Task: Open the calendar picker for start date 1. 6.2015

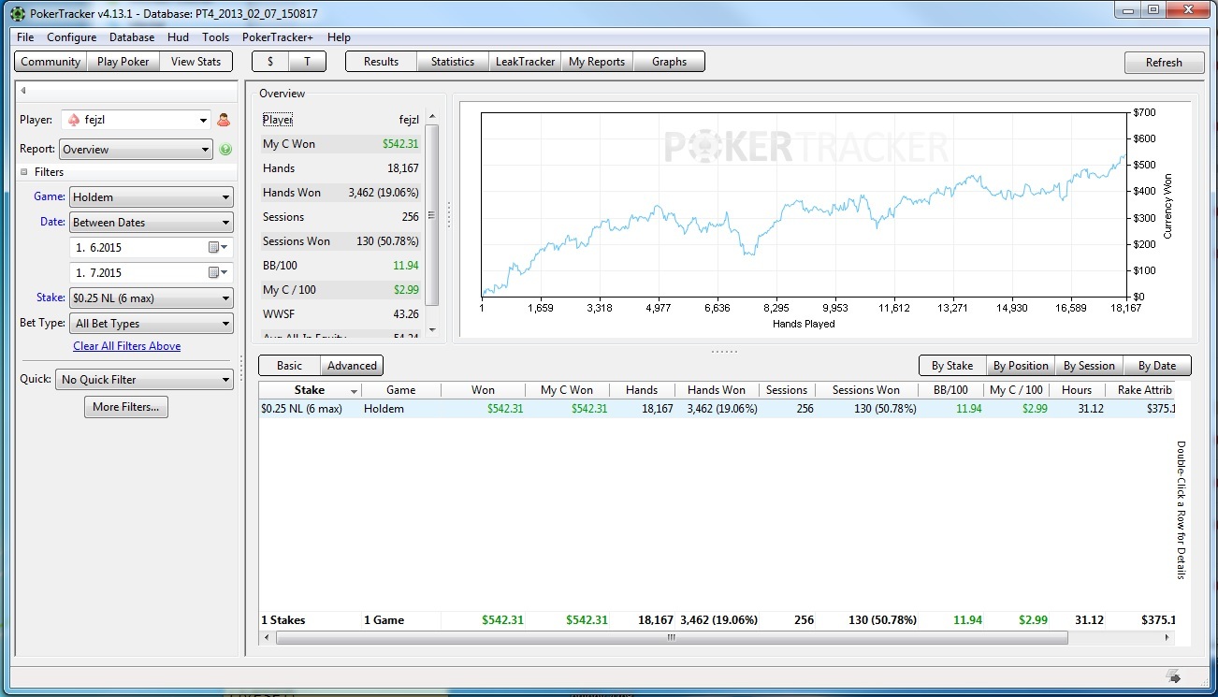Action: pos(217,248)
